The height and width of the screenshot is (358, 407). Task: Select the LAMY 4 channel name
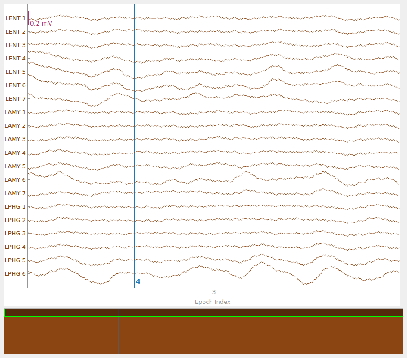tap(15, 153)
